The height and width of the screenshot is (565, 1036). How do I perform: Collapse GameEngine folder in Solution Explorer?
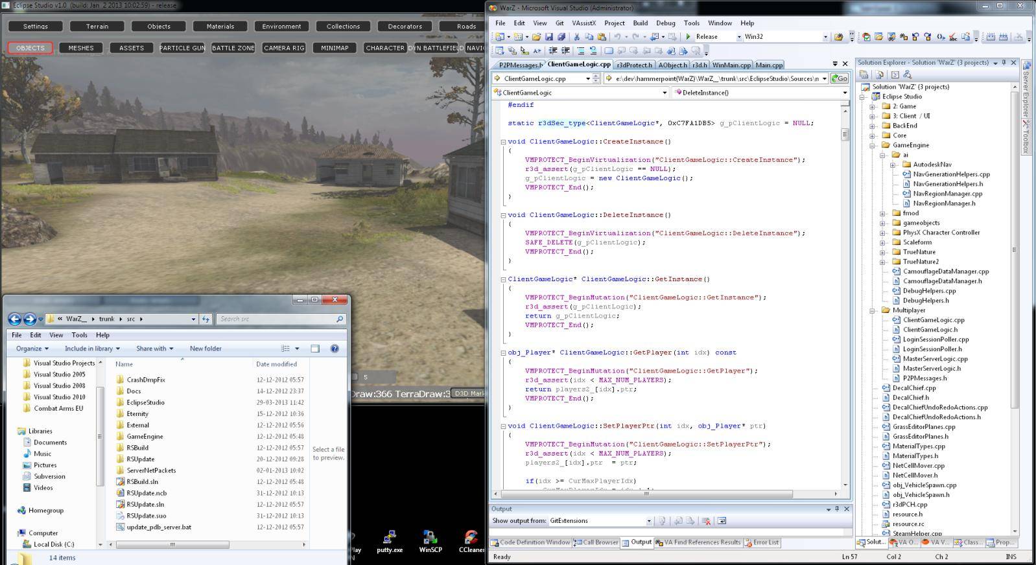pyautogui.click(x=873, y=145)
